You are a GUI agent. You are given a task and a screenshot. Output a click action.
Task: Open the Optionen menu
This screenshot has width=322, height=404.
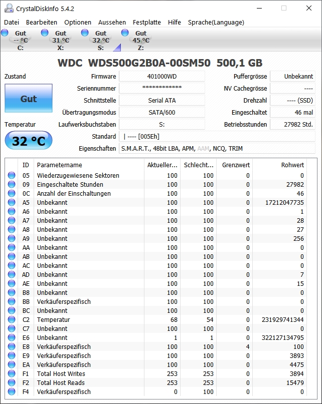tap(78, 23)
